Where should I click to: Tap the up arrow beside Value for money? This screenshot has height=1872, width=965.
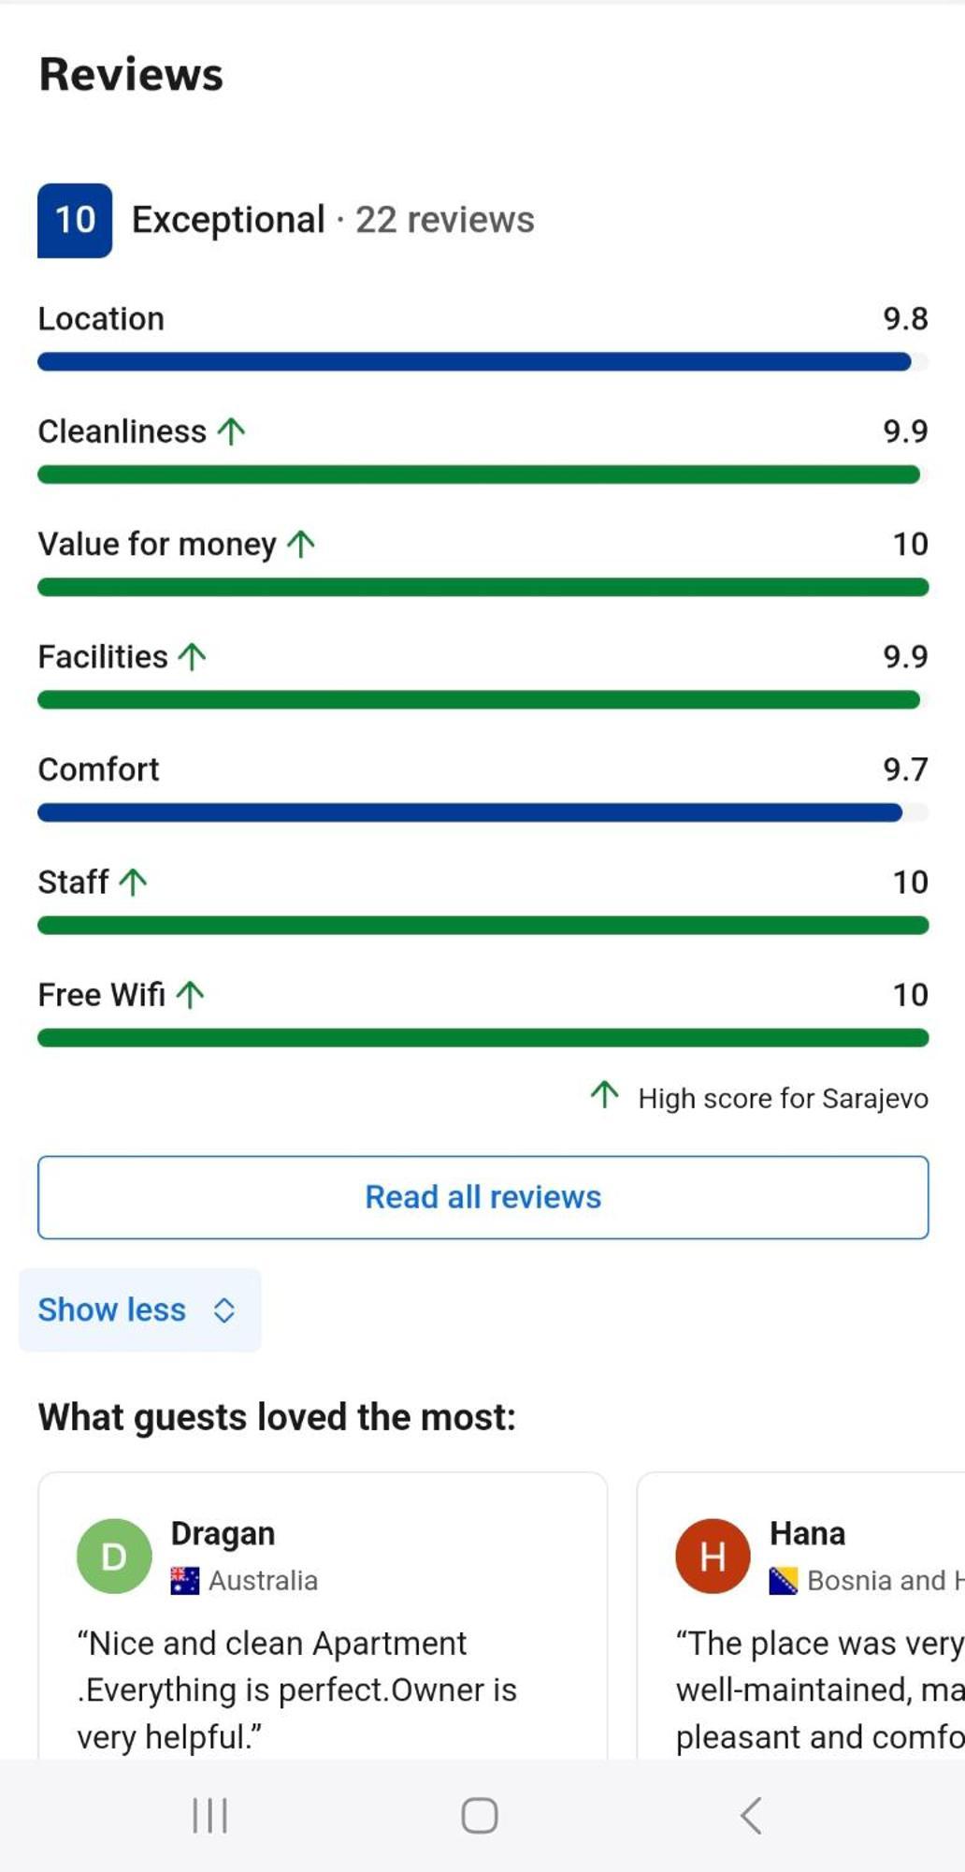click(x=301, y=544)
